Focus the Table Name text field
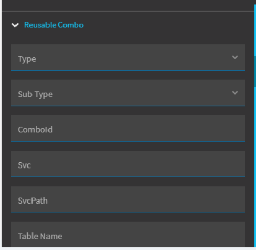 coord(128,235)
